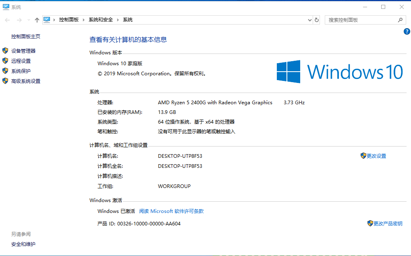
Task: Open 高级系统设置
Action: click(x=25, y=81)
